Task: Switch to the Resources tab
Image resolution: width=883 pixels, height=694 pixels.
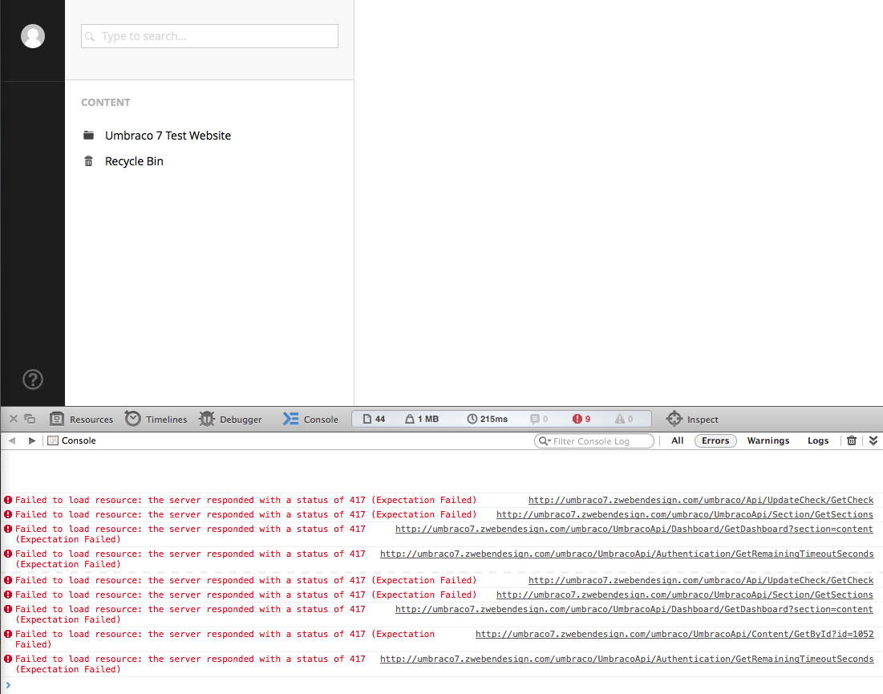Action: click(x=82, y=419)
